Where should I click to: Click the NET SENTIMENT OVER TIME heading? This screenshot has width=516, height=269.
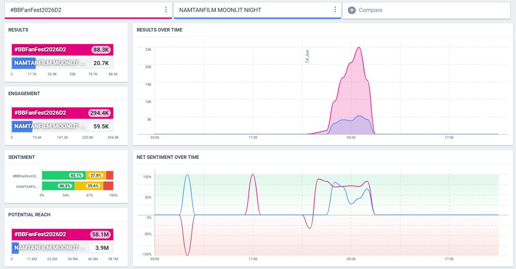168,157
